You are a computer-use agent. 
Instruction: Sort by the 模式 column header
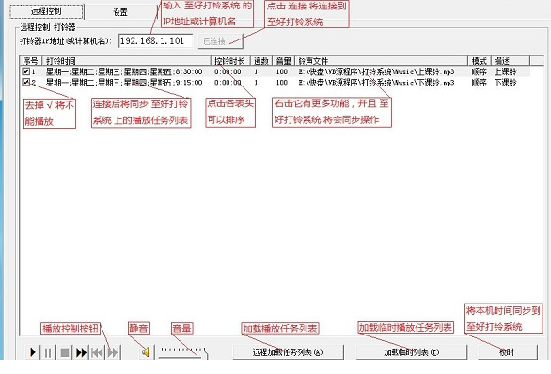tap(480, 61)
